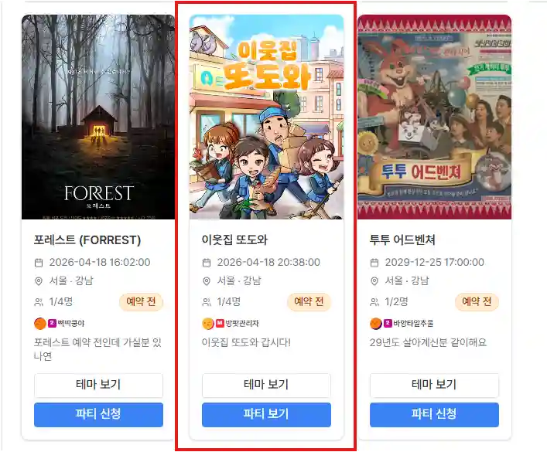Click the location pin icon on the 포레스트 card
547x452 pixels.
click(x=39, y=281)
